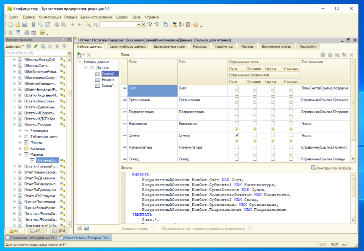Image resolution: width=364 pixels, height=251 pixels.
Task: Click the green pencil edit icon in Конфигурация panel
Action: (36, 46)
